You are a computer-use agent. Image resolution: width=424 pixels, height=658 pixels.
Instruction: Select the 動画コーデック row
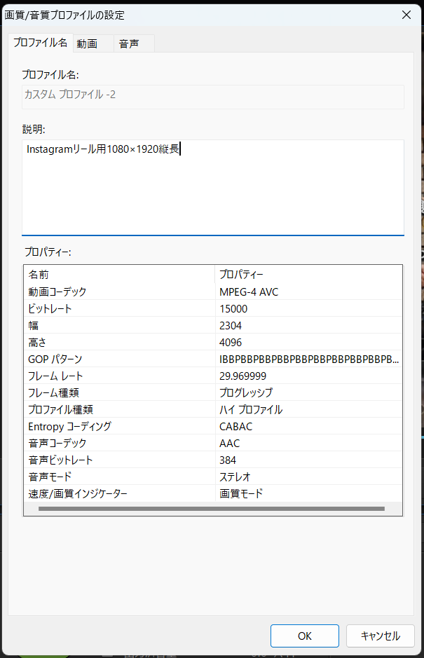click(x=213, y=292)
